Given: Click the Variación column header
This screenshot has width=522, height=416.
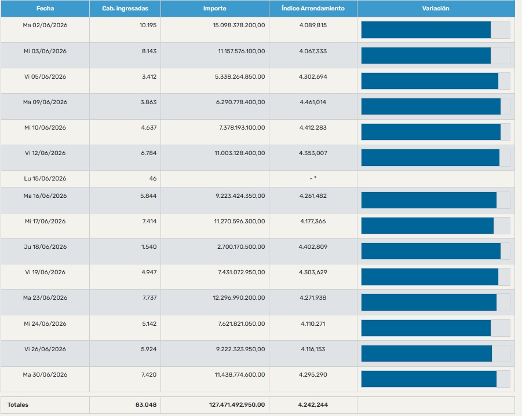Looking at the screenshot, I should pyautogui.click(x=436, y=9).
